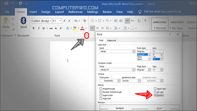Uncheck the Hidden checkbox
197x111 pixels.
point(155,95)
